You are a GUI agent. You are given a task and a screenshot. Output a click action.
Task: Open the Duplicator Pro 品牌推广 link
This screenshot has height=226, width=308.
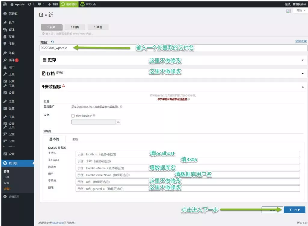95,107
